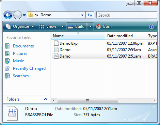Click the Views layout icon

coord(42,26)
